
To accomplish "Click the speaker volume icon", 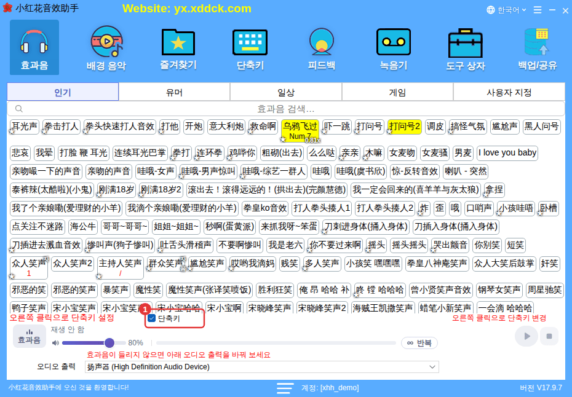I will pos(55,343).
